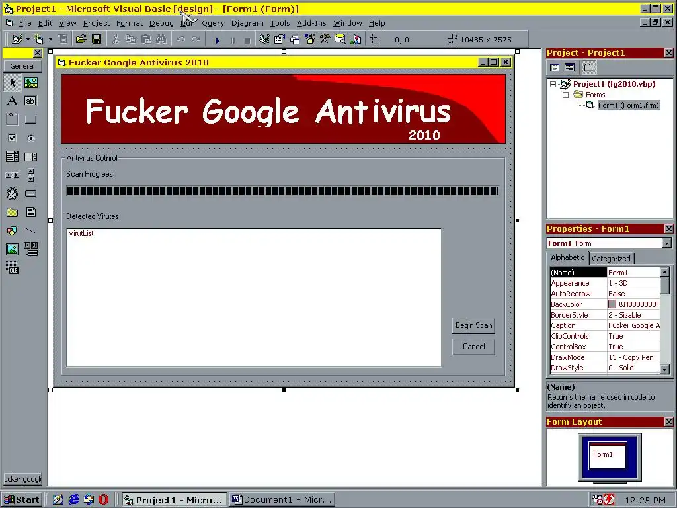677x508 pixels.
Task: Select the Data control in the toolbox
Action: click(30, 249)
